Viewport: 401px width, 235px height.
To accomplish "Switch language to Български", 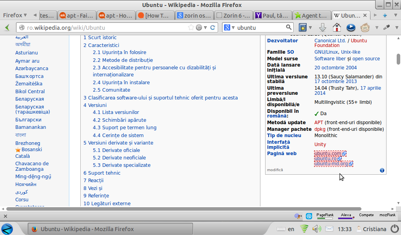I will click(28, 120).
